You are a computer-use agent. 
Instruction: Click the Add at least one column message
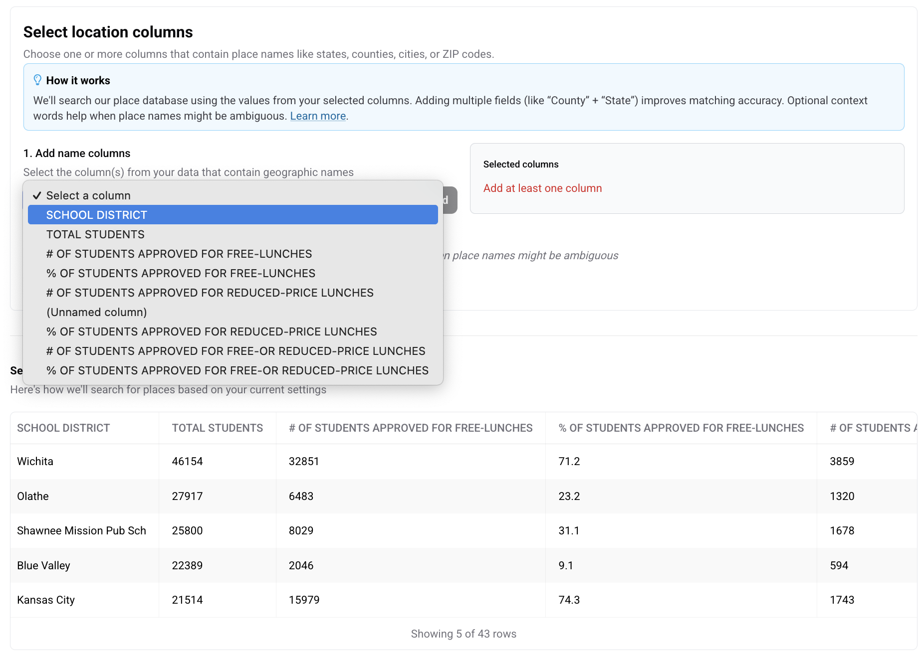coord(542,188)
